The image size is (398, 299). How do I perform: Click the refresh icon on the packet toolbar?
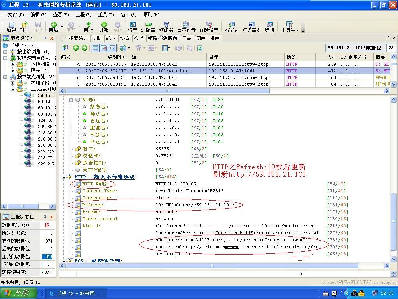click(200, 47)
